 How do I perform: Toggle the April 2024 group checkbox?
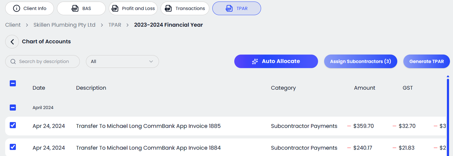[x=13, y=108]
